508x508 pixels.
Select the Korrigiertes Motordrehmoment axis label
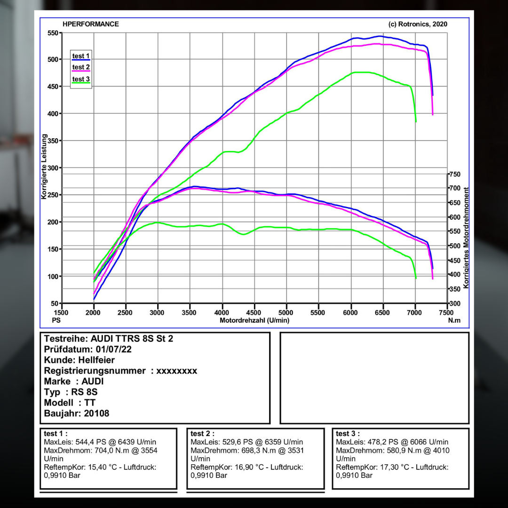[466, 238]
